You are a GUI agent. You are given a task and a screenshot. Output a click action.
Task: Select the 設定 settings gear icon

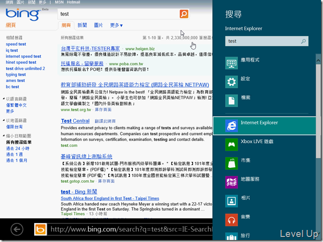point(232,82)
